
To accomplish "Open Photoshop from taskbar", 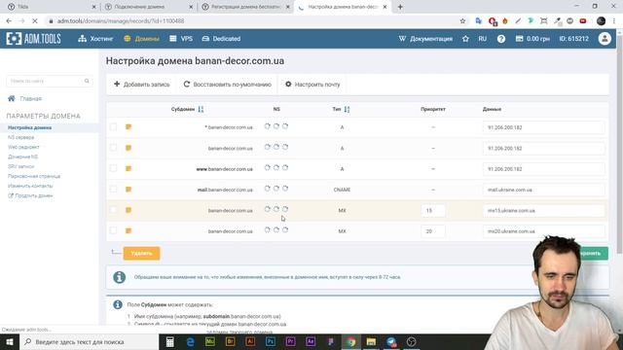I will 271,341.
